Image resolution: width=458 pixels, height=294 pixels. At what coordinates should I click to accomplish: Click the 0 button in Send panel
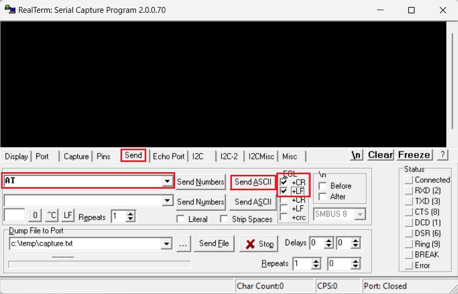34,215
